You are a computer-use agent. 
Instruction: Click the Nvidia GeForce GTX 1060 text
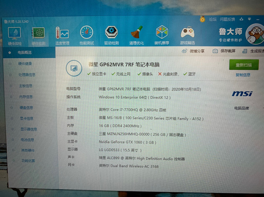(127, 142)
